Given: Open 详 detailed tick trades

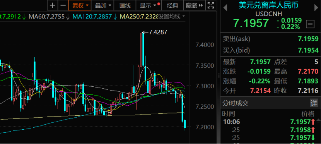Looking at the screenshot, I should pos(314,103).
